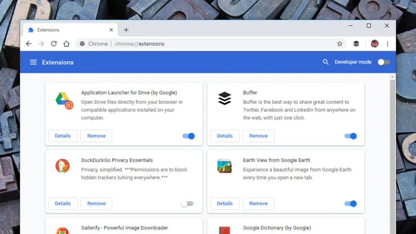Click the search extensions magnifier icon
The width and height of the screenshot is (416, 234).
click(326, 62)
